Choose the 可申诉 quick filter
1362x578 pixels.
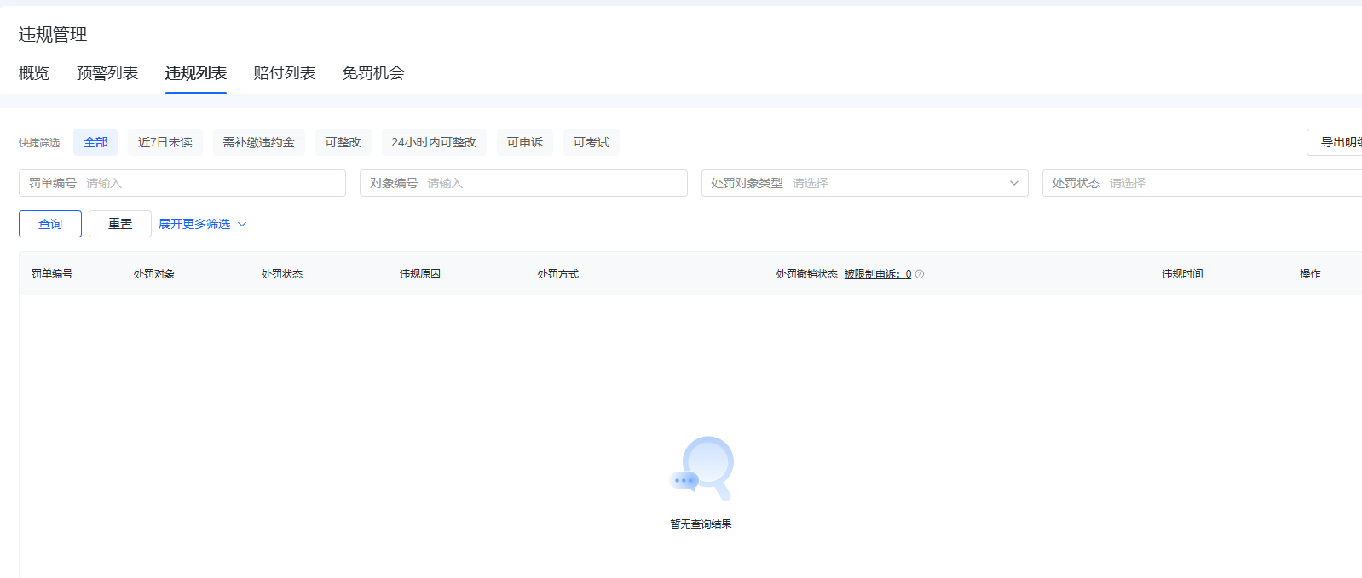(524, 142)
